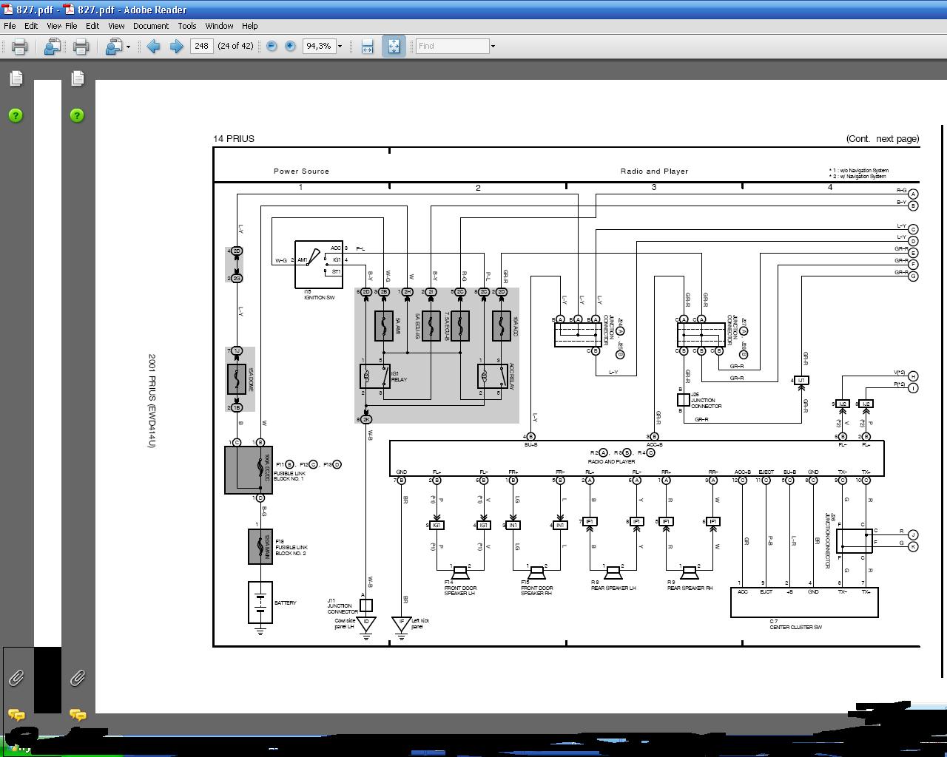Open the Pages panel icon adjacent to document

tap(77, 78)
